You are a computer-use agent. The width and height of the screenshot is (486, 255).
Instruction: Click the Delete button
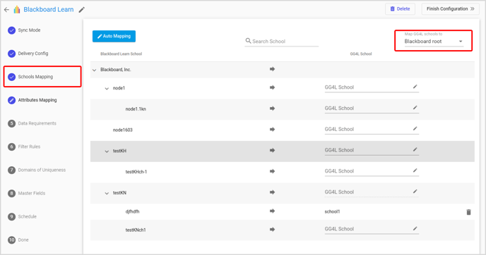(400, 9)
